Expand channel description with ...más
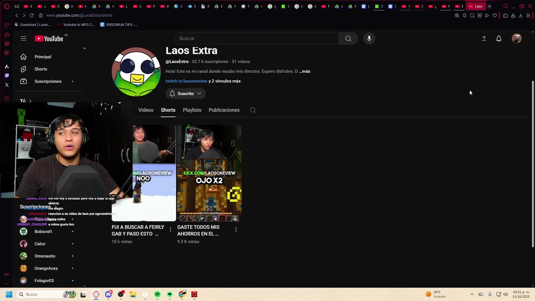The width and height of the screenshot is (535, 301). tap(305, 71)
